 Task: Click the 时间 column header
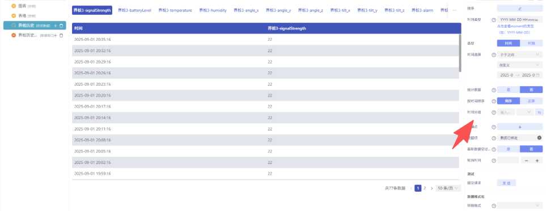168,28
